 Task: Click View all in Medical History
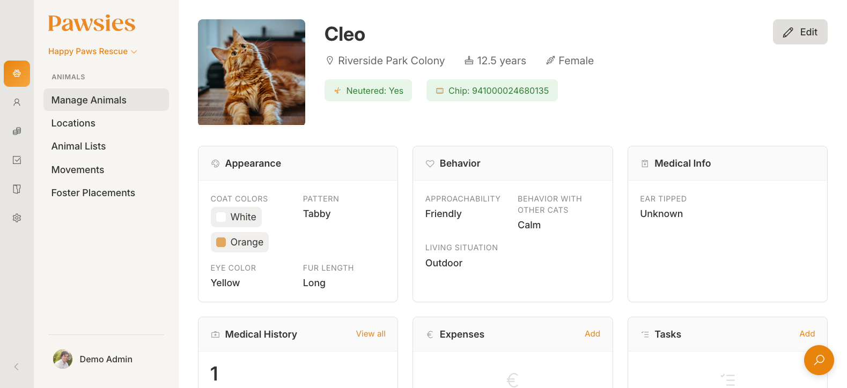click(371, 333)
